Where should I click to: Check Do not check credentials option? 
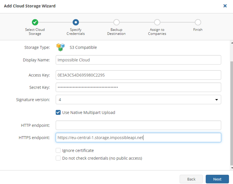tap(58, 158)
